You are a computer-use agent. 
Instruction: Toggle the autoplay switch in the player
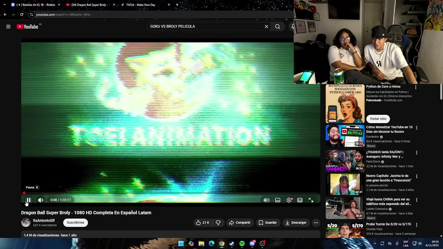(266, 200)
